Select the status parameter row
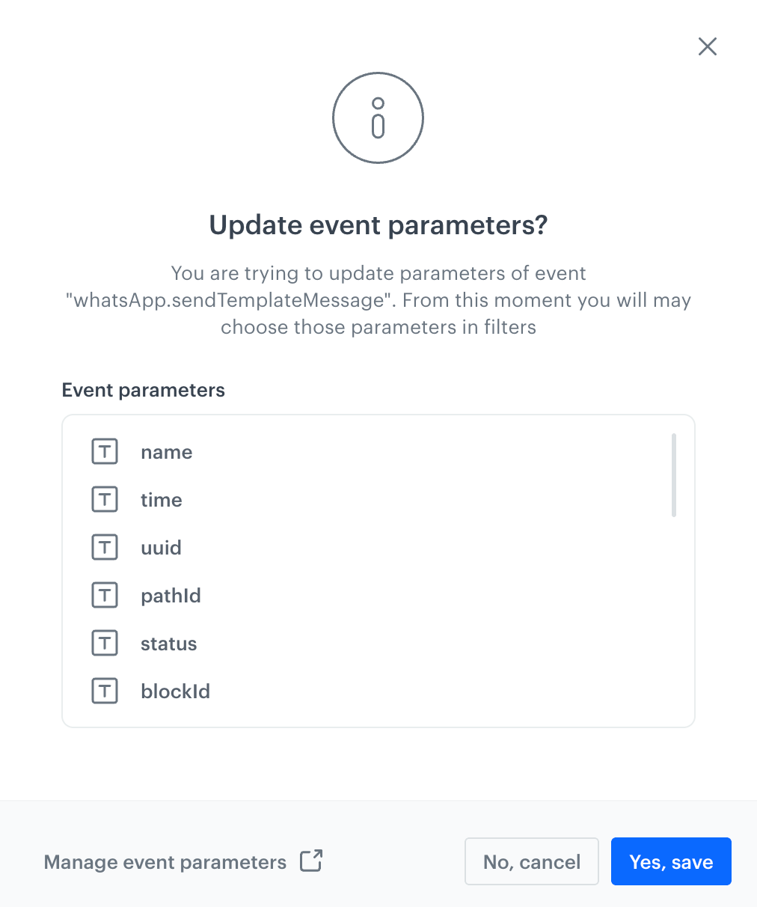The width and height of the screenshot is (757, 907). tap(168, 643)
